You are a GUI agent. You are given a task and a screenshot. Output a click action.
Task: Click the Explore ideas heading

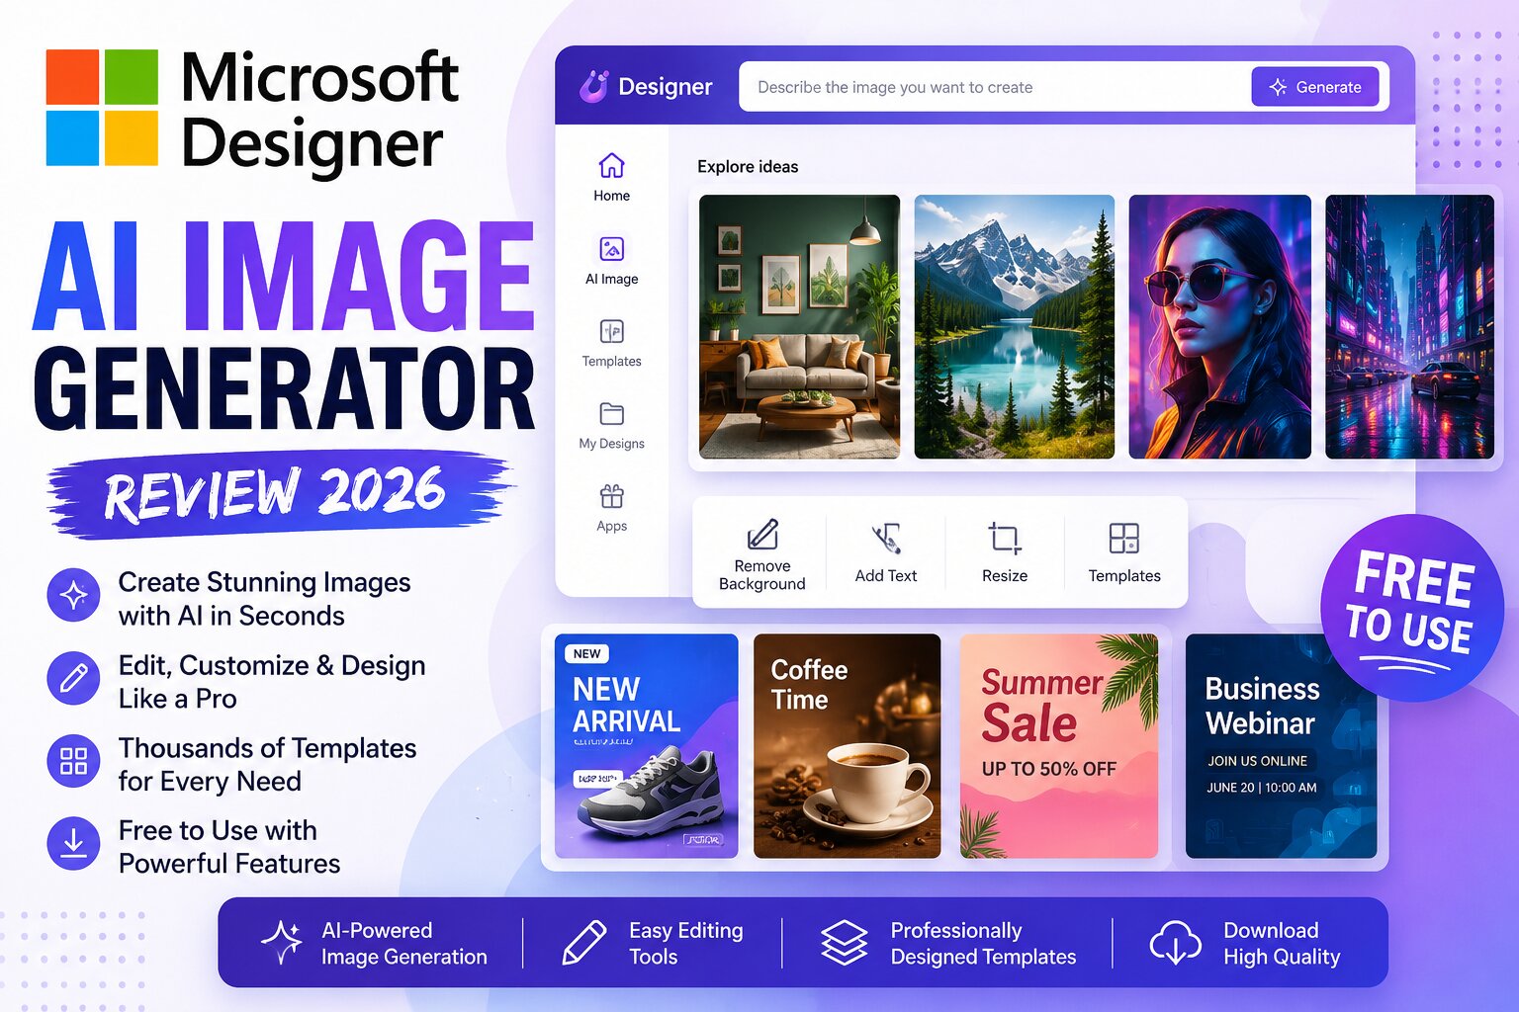pos(748,167)
